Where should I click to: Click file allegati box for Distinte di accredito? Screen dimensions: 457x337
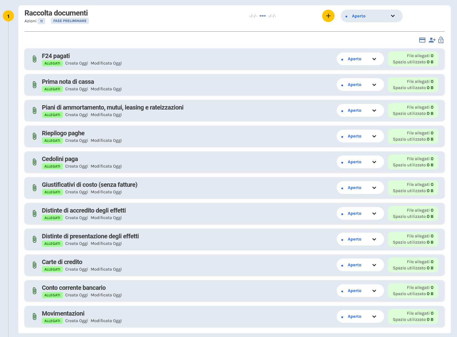tap(413, 213)
